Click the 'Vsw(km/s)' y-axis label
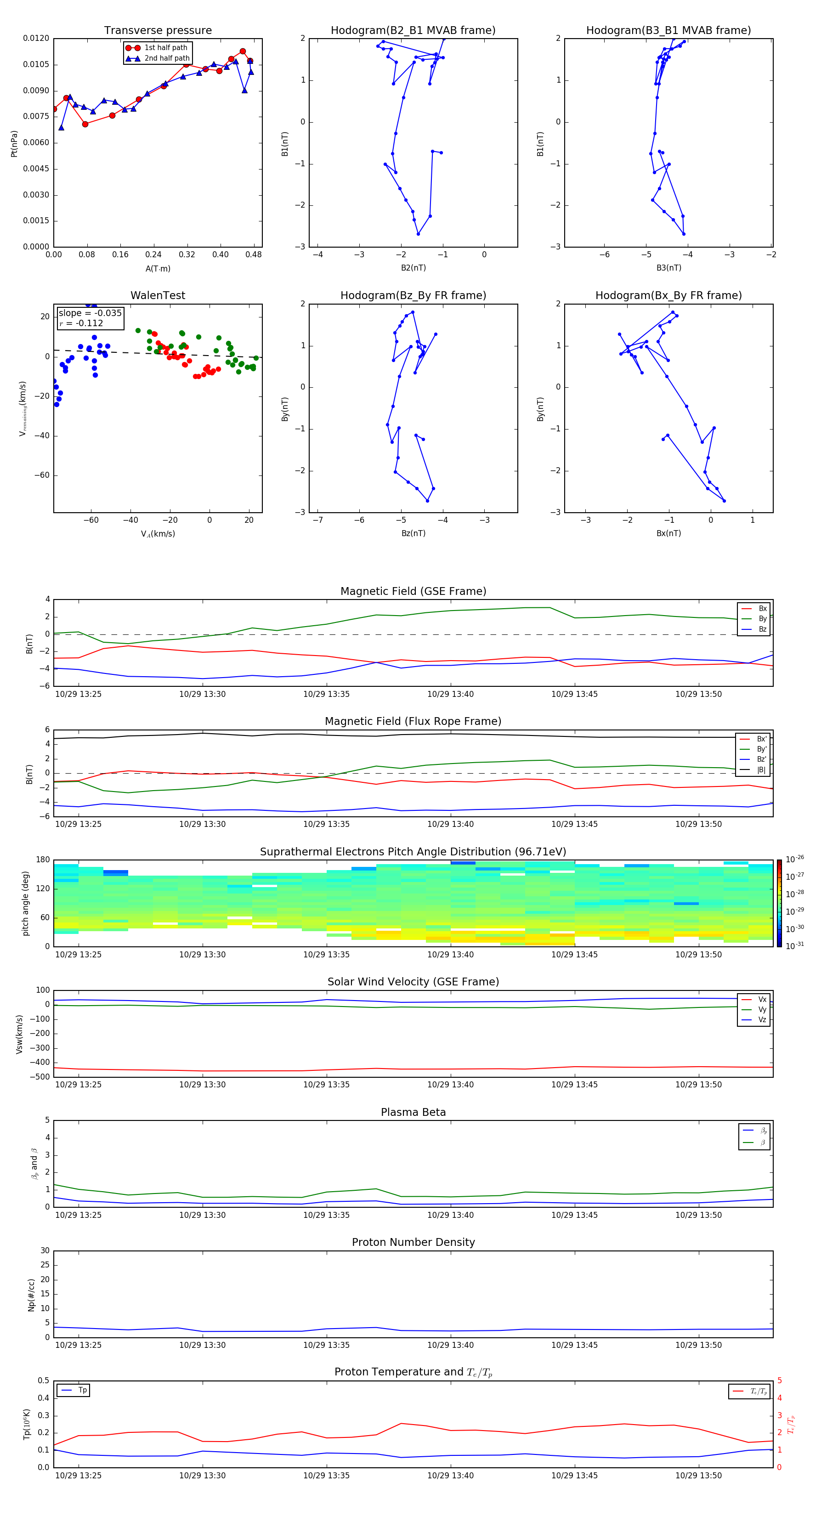 point(19,1034)
